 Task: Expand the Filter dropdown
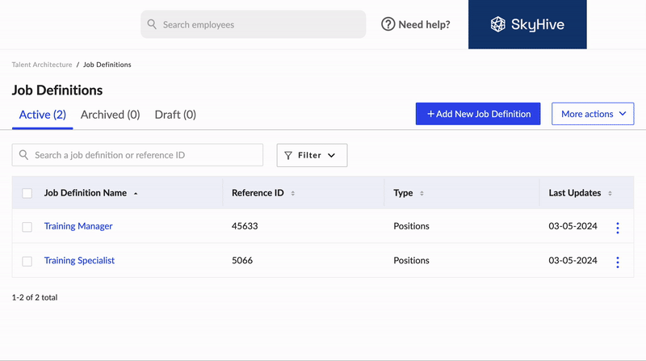click(x=312, y=155)
